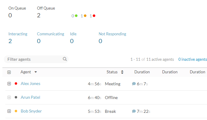
Task: Select the Interacting metric
Action: (18, 34)
